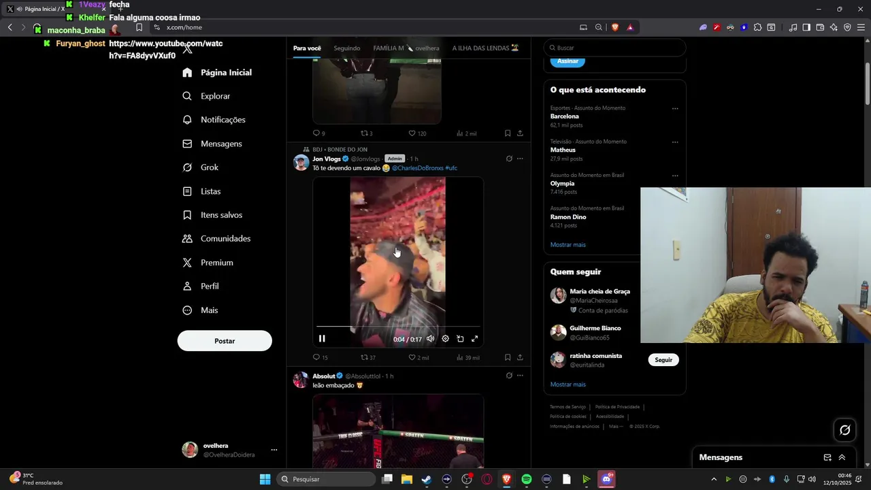This screenshot has width=871, height=490.
Task: Open Grok icon on Jon Vlogs post
Action: coord(509,159)
